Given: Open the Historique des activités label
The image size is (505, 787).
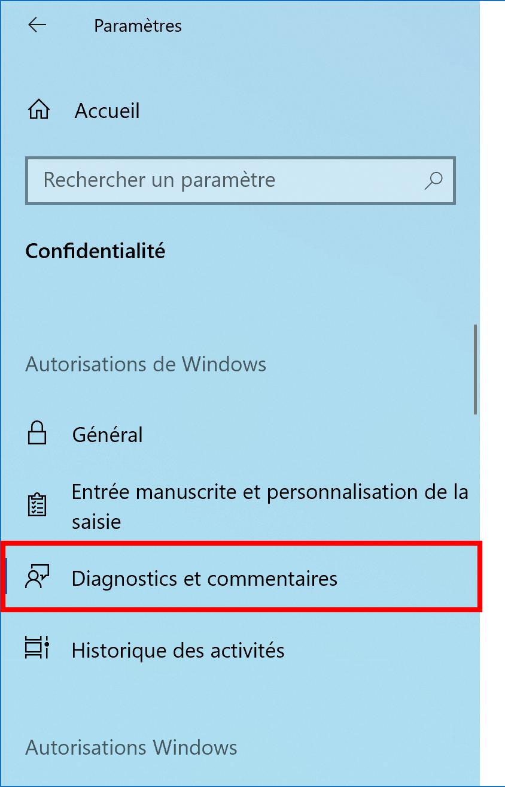Looking at the screenshot, I should (x=178, y=650).
